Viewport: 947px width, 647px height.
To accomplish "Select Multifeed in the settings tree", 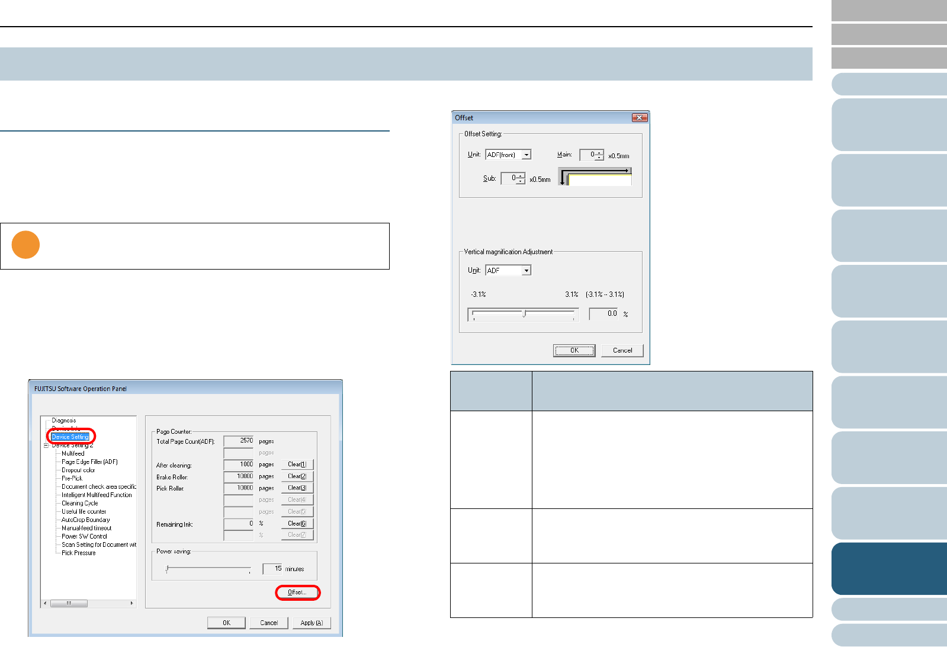I will coord(73,454).
